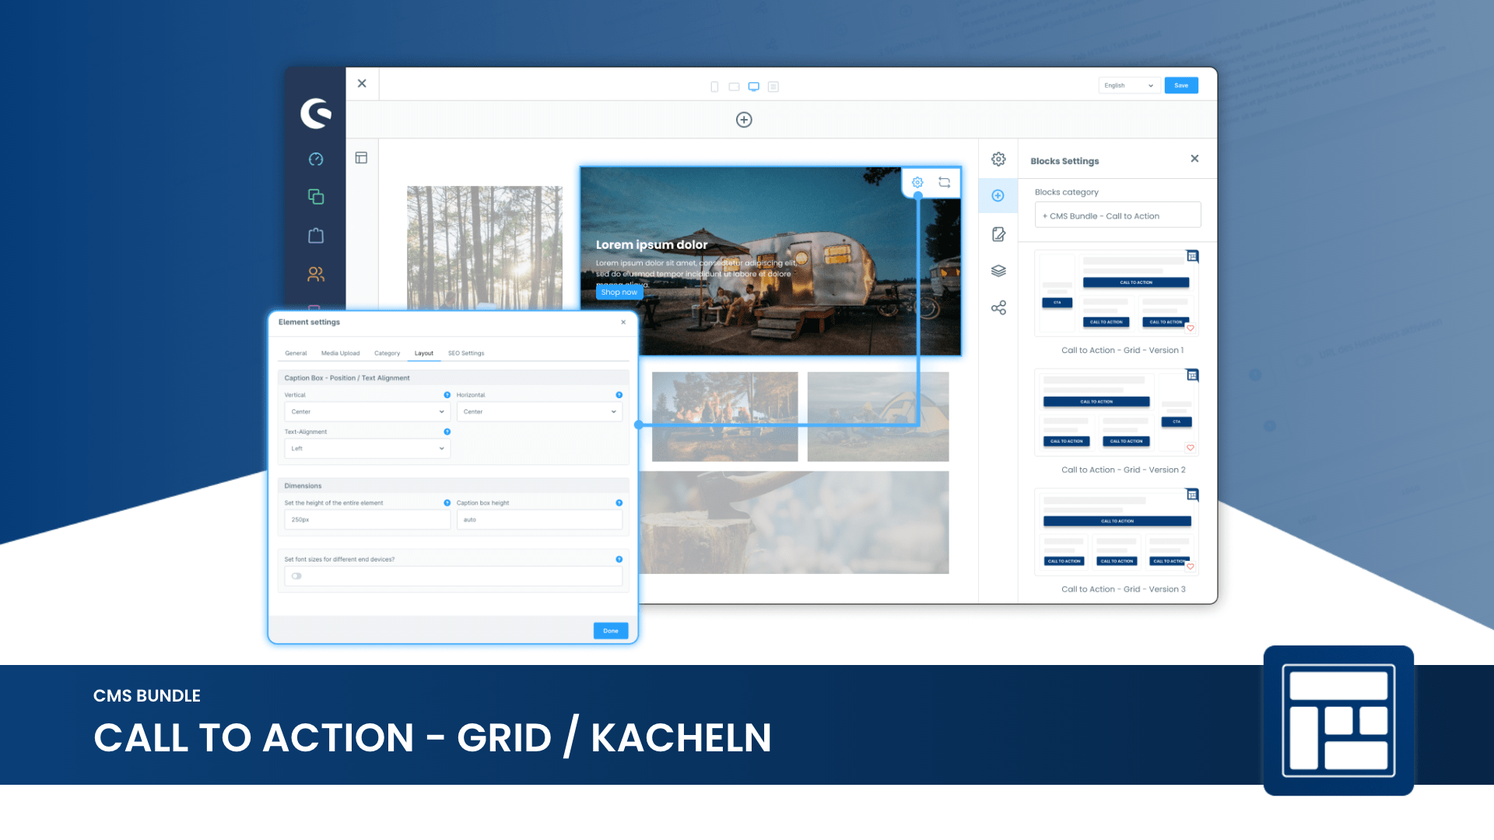Click the swap element icon on the selected image
The width and height of the screenshot is (1494, 840).
pos(944,182)
